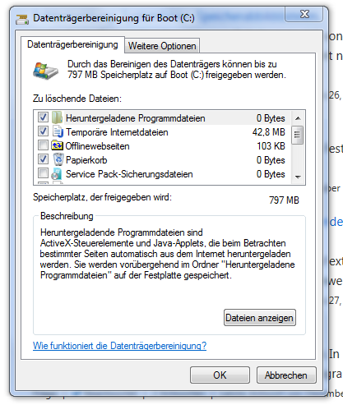Click the file list scroll up arrow
343x414 pixels.
298,118
